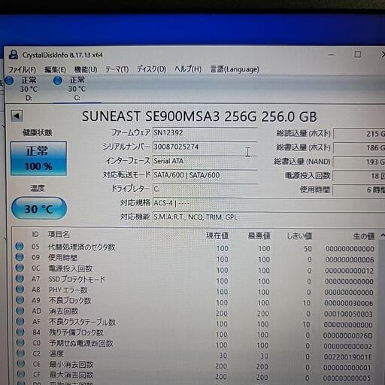Click status dot for attribute A9 row
The width and height of the screenshot is (385, 385).
click(x=20, y=300)
